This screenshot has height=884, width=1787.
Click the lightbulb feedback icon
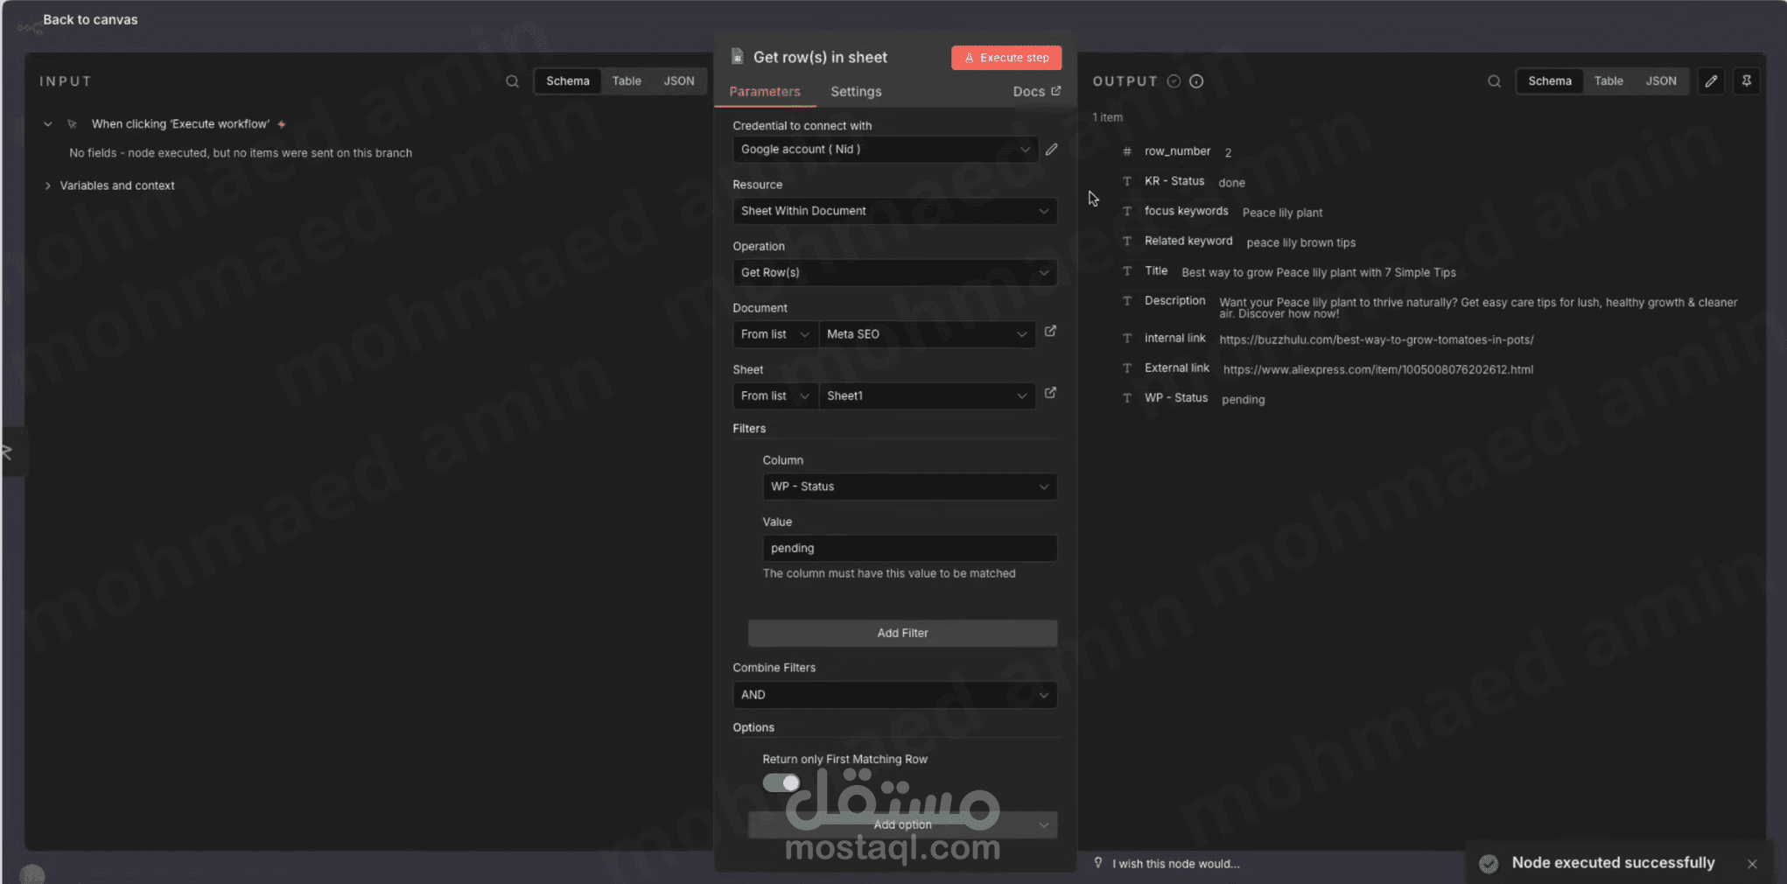click(1098, 863)
